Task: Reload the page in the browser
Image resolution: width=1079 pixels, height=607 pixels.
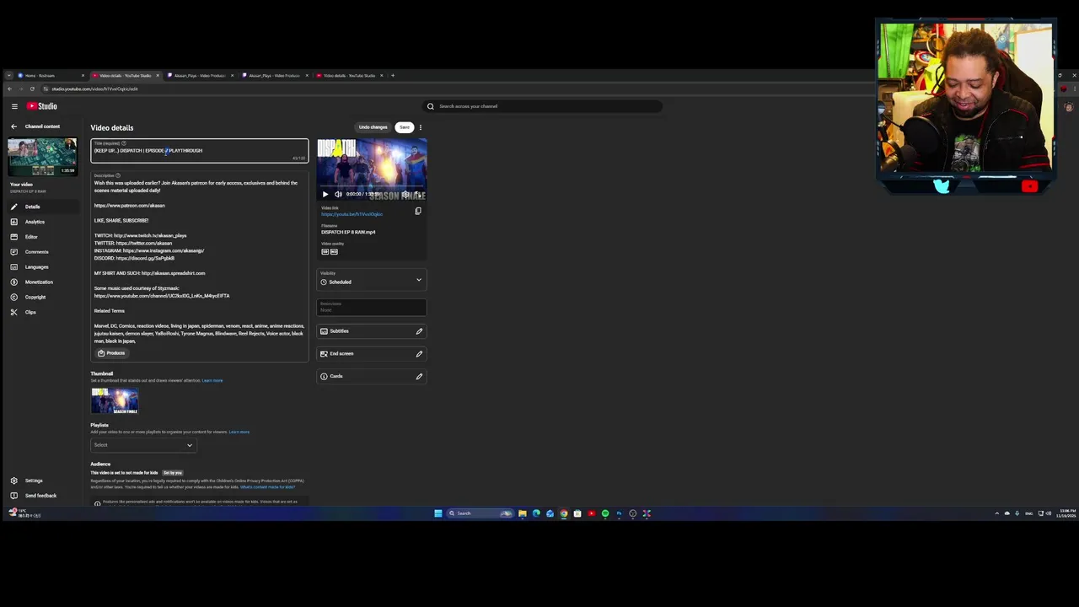Action: [x=32, y=89]
